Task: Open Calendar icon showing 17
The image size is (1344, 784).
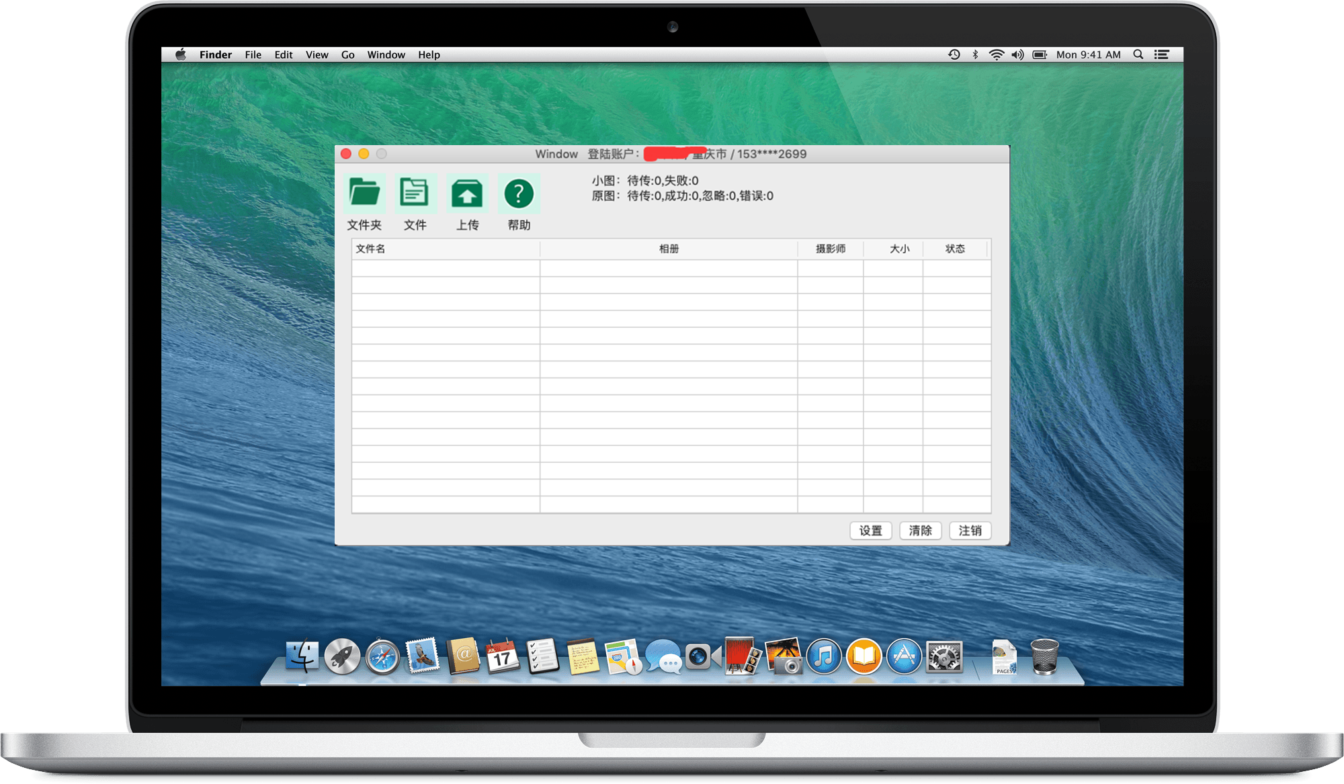Action: (x=502, y=656)
